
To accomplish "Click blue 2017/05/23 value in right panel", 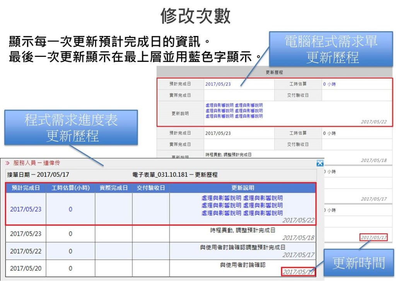I will [x=218, y=84].
